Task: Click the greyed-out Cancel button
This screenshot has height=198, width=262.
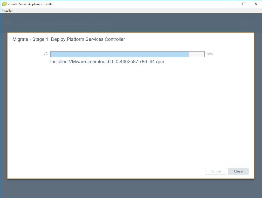Action: tap(215, 171)
